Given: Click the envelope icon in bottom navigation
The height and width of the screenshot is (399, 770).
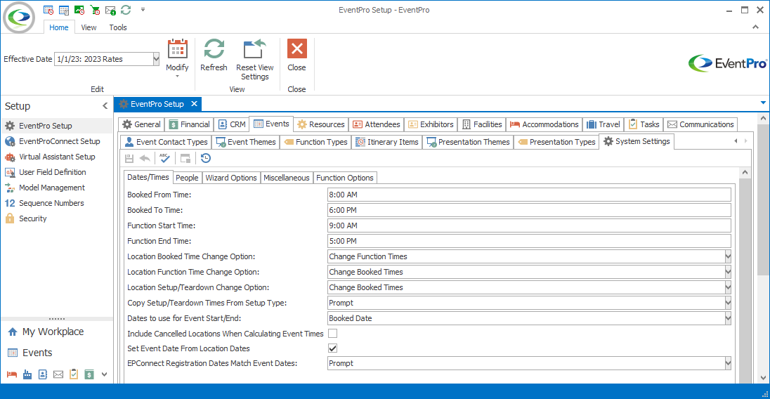Looking at the screenshot, I should [58, 374].
